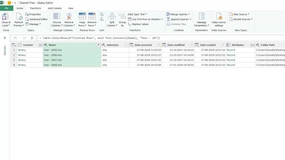Click the Keep Rows icon
The height and width of the screenshot is (160, 285).
82,16
